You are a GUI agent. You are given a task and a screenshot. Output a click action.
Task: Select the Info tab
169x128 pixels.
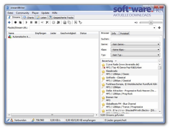pyautogui.click(x=115, y=33)
